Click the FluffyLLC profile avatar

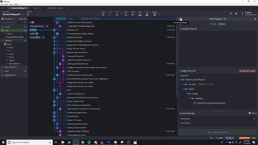pos(242,14)
